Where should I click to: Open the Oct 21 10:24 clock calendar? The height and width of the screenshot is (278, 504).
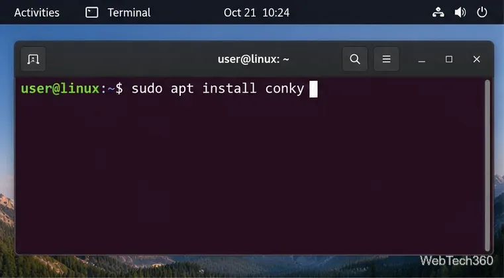pos(256,13)
